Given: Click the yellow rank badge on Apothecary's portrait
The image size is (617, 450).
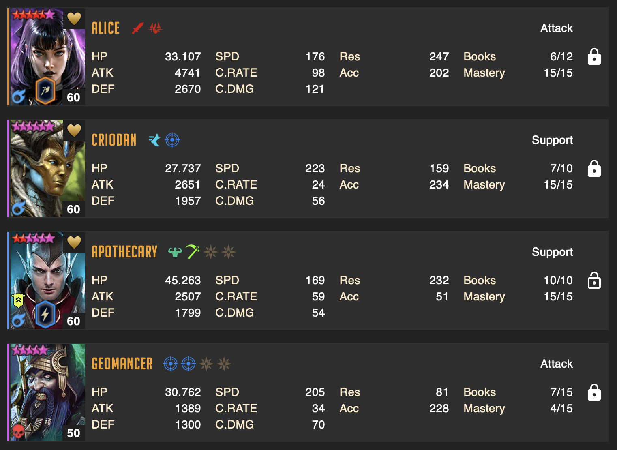Looking at the screenshot, I should click(x=18, y=300).
